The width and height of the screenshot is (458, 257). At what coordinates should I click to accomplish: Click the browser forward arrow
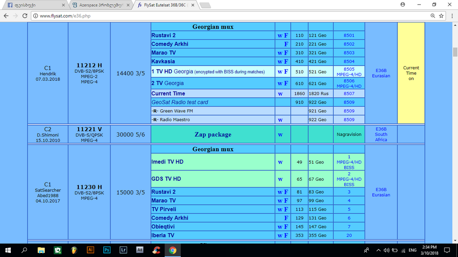[16, 16]
